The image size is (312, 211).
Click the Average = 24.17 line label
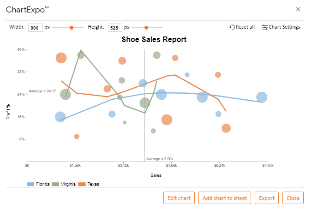click(42, 91)
